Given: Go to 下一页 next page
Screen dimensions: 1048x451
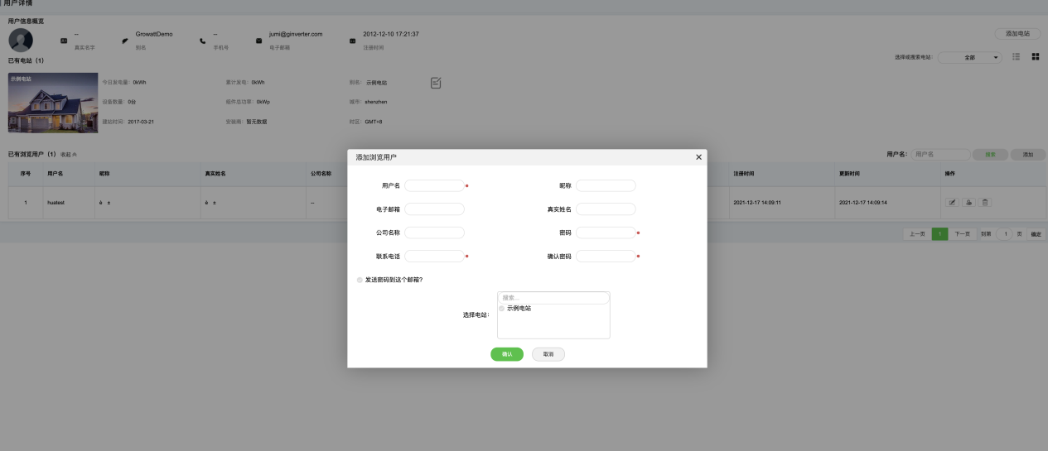Looking at the screenshot, I should click(962, 234).
